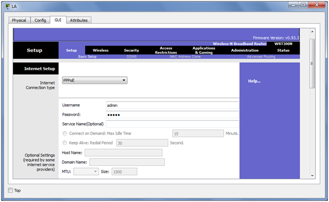Click the MTU Size field showing 1500
Viewport: 329px width, 202px height.
click(124, 172)
